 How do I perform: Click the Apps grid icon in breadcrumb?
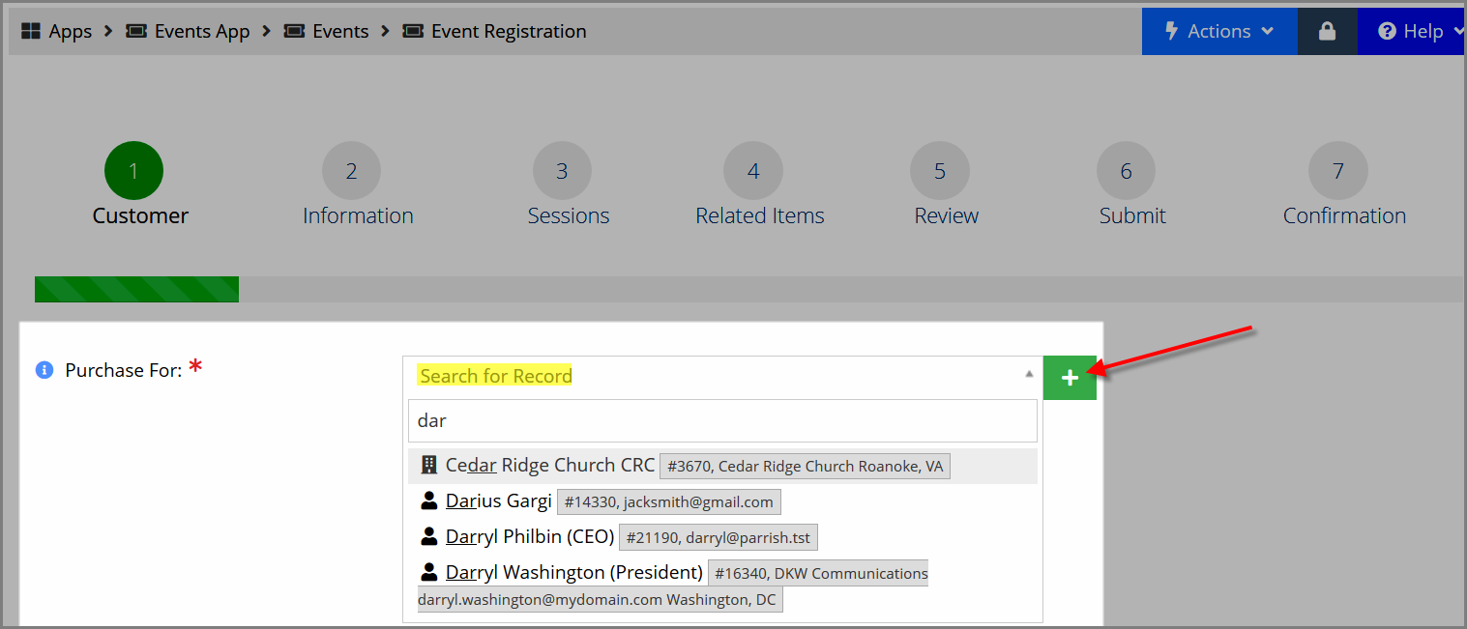30,31
